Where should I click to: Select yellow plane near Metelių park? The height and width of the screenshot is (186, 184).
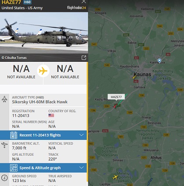[x=115, y=177]
